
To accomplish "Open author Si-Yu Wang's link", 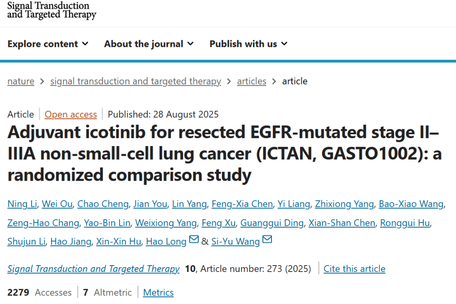I will coord(236,242).
